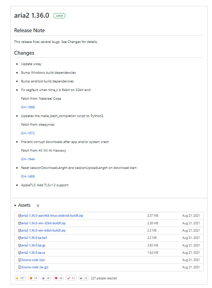Click the Source code (zip) file icon
This screenshot has height=288, width=212.
pos(20,260)
